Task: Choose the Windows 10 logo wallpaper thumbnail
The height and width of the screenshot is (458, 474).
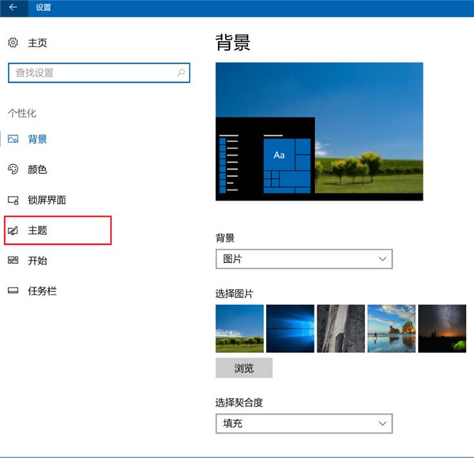Action: pos(290,328)
